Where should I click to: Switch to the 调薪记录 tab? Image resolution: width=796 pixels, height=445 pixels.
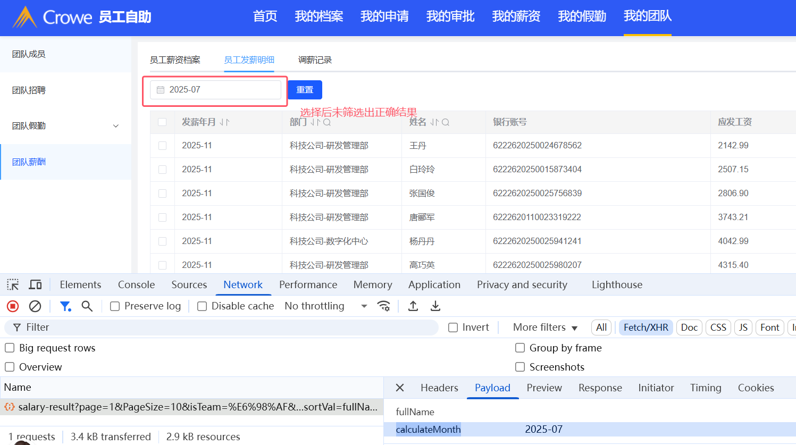tap(315, 60)
